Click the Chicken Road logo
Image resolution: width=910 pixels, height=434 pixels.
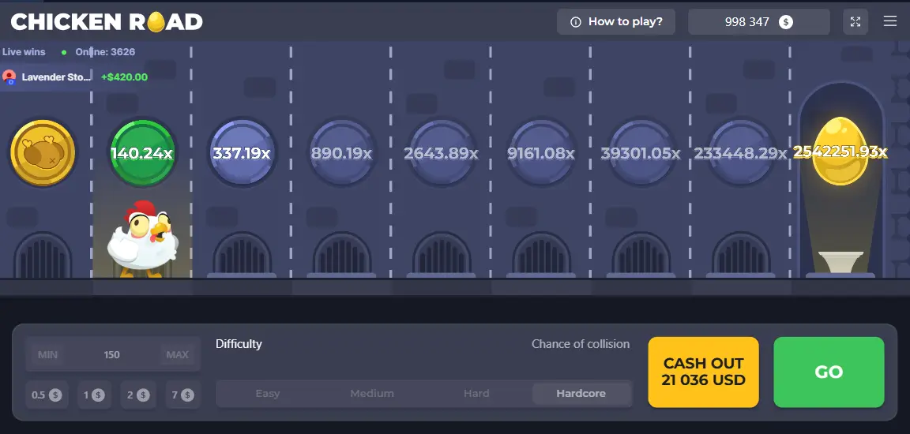coord(107,22)
